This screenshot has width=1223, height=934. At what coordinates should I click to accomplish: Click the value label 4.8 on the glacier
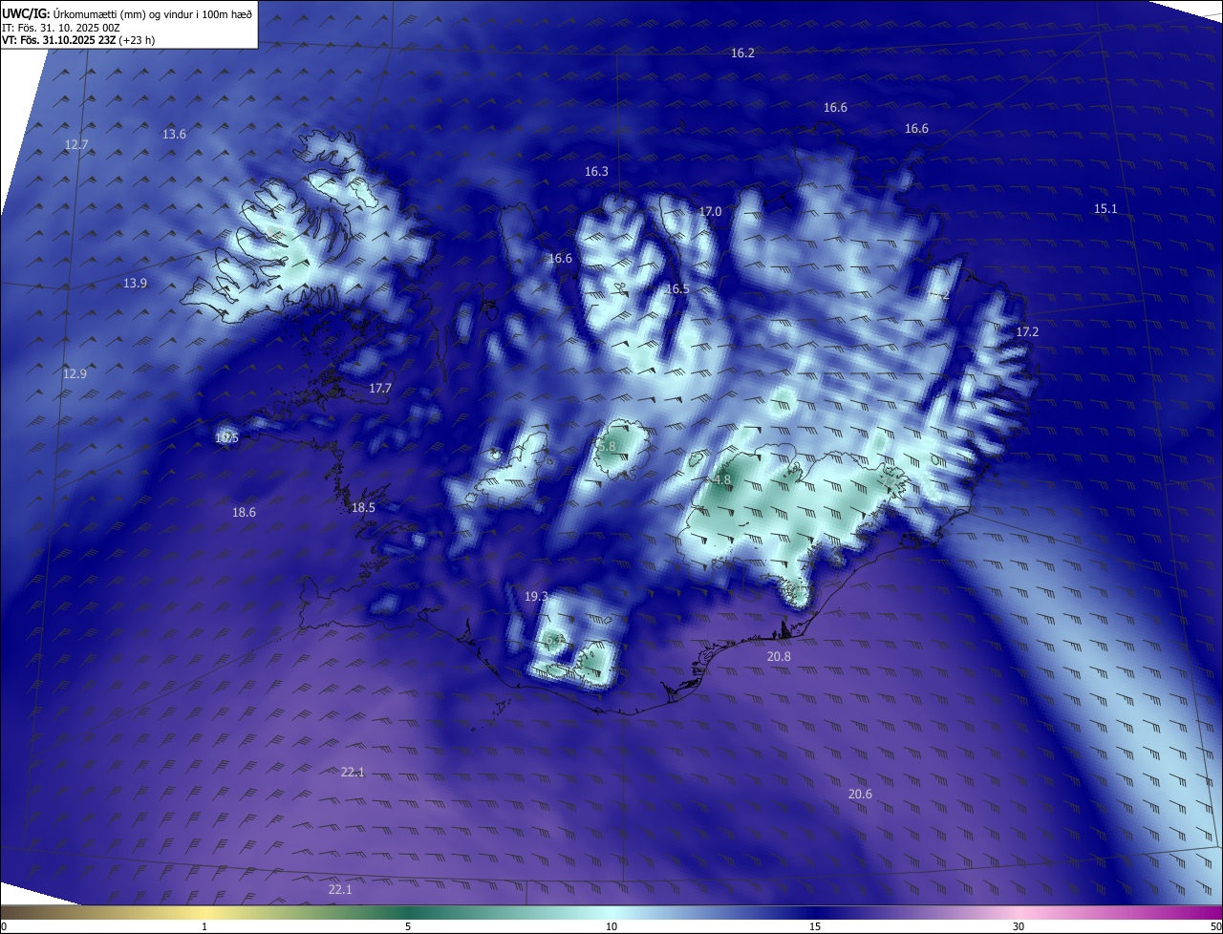[721, 480]
